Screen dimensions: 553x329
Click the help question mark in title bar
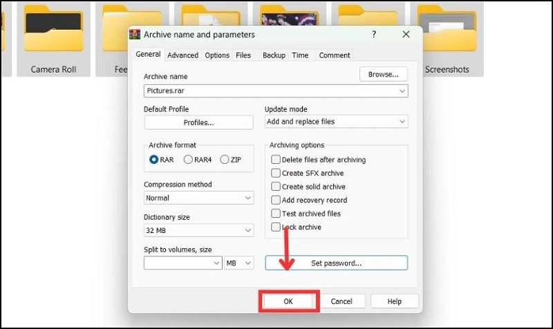click(374, 35)
